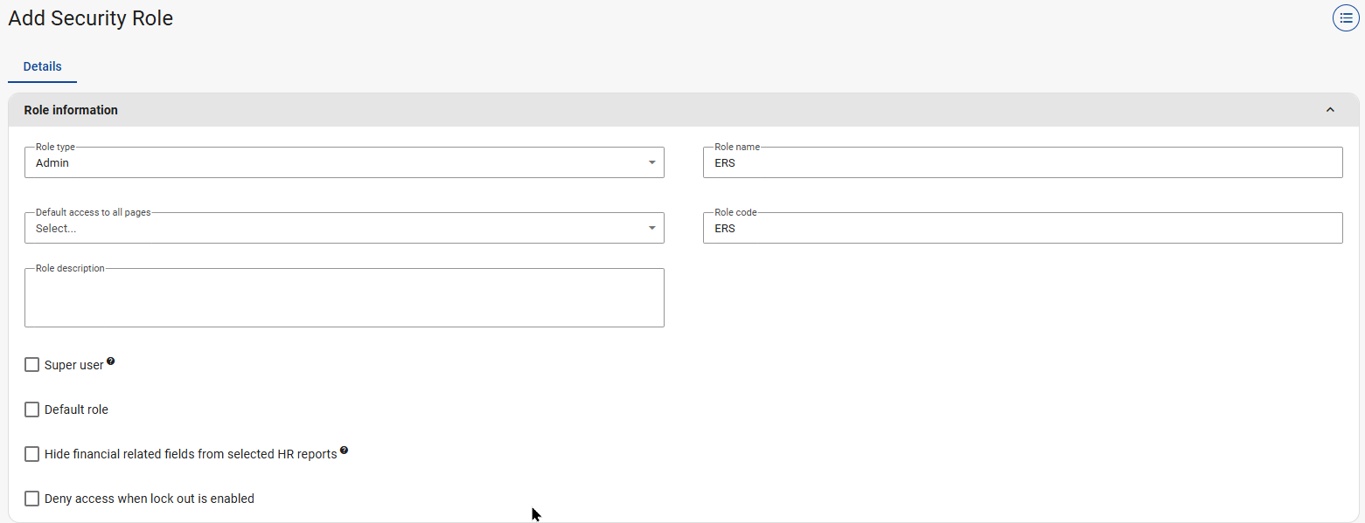Focus the Role code input field
The image size is (1365, 523).
1021,229
